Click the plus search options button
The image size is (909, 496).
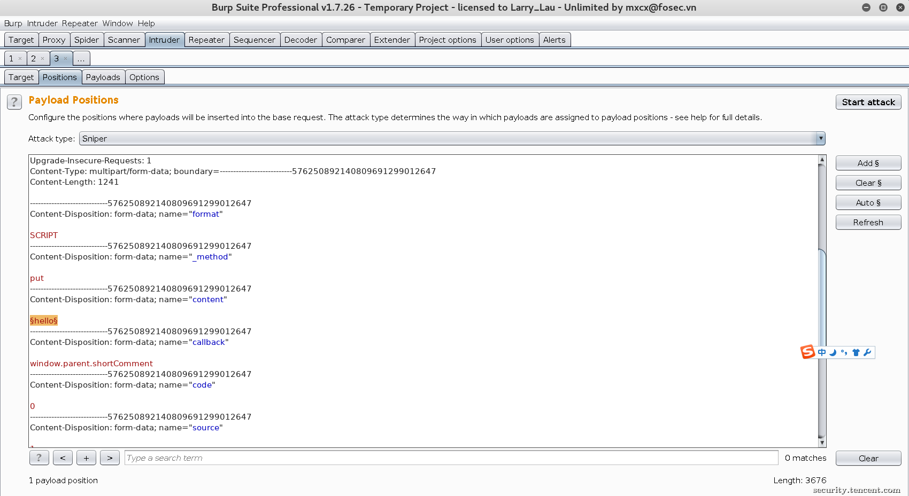(x=86, y=458)
